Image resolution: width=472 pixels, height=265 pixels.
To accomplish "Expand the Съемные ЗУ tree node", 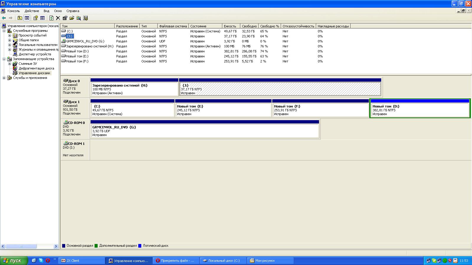I will tap(9, 64).
